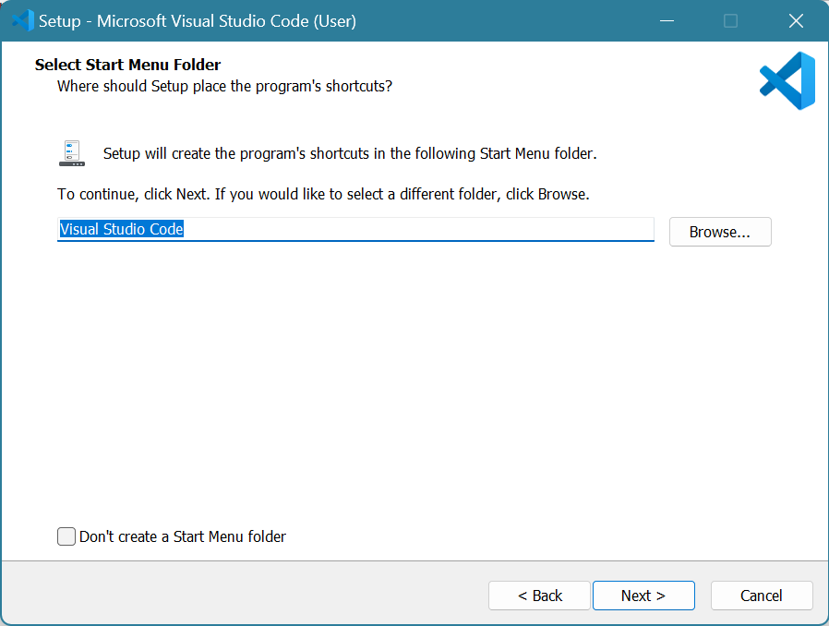
Task: Proceed with the Next button
Action: click(x=643, y=596)
